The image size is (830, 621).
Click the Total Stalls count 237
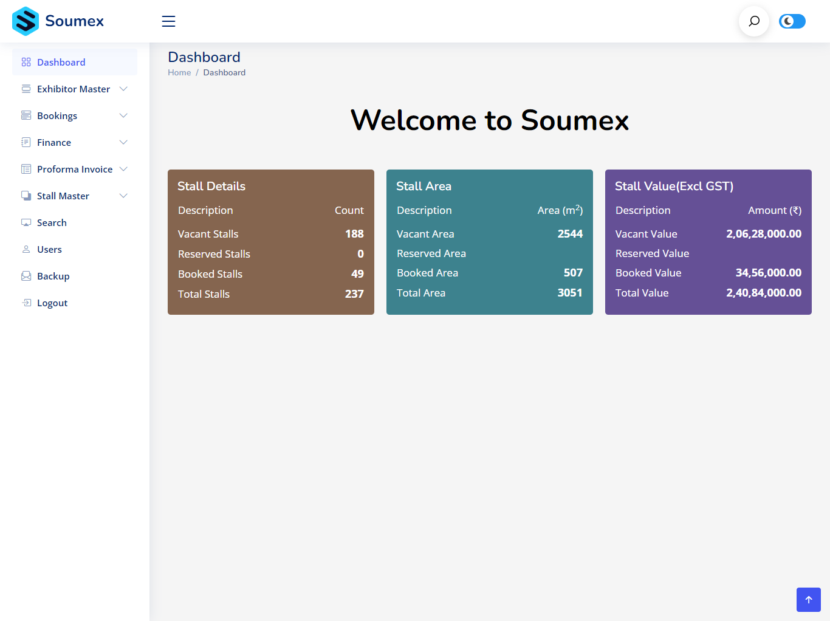(354, 294)
